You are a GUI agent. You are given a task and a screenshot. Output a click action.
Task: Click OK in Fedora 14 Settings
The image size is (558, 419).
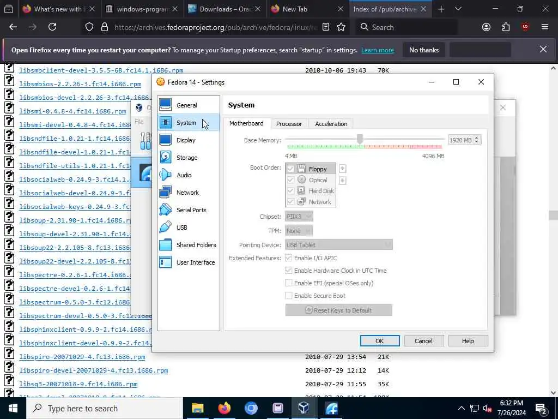pos(380,341)
